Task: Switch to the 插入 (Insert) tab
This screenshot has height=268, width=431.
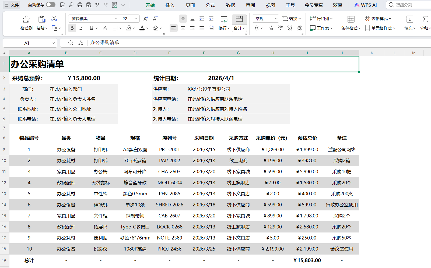Action: tap(170, 5)
